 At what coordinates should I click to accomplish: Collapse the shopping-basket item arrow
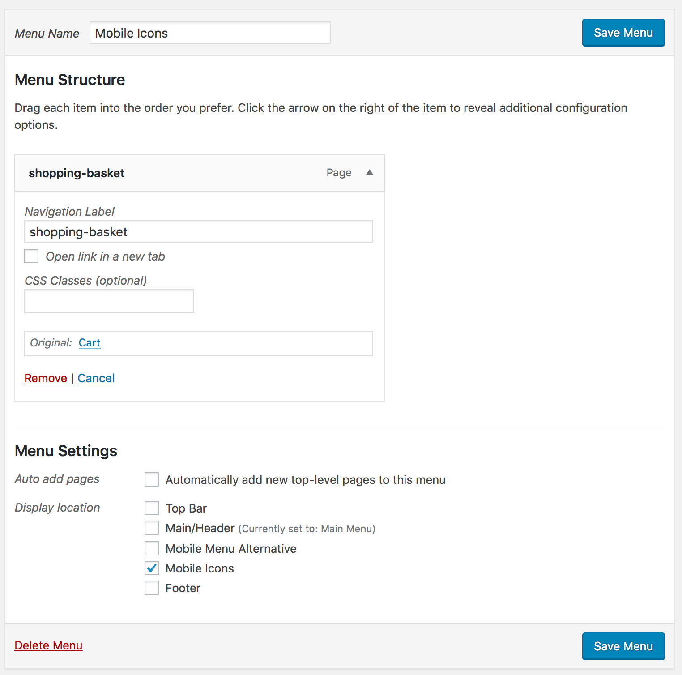coord(370,173)
